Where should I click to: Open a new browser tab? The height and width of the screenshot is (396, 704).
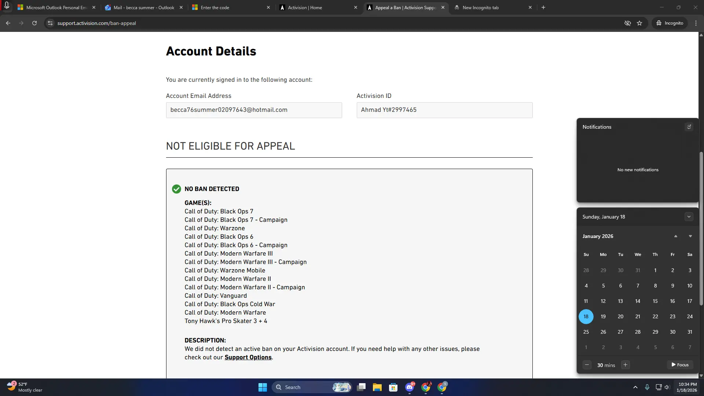(543, 7)
